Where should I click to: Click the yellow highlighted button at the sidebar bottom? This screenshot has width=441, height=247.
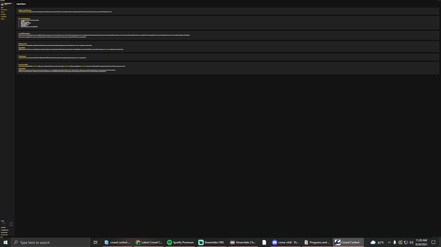pos(4,235)
